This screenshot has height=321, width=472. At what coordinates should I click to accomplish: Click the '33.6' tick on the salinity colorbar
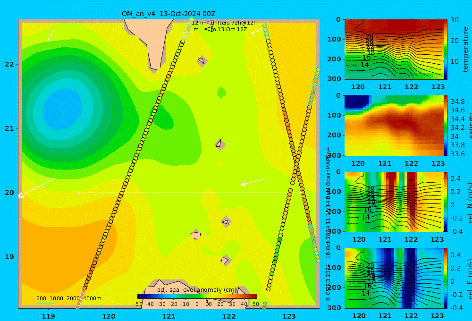[457, 154]
